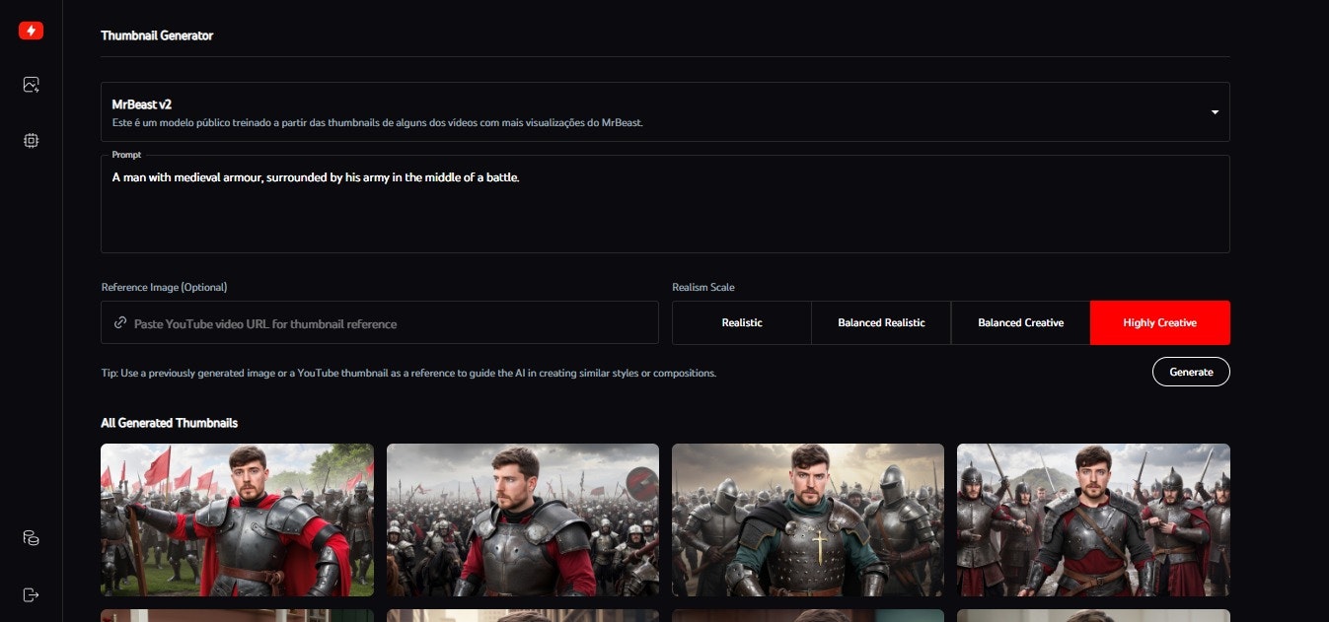
Task: Click the logout icon in sidebar
Action: pos(31,594)
